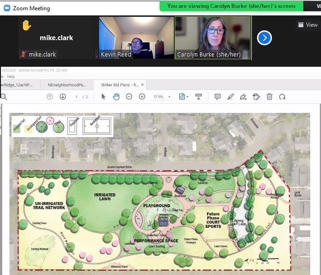Add a sticky note comment
Viewport: 321px width, 275px height.
tap(217, 97)
